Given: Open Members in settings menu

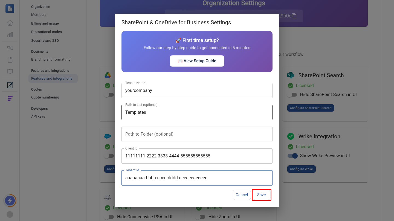Looking at the screenshot, I should (39, 15).
